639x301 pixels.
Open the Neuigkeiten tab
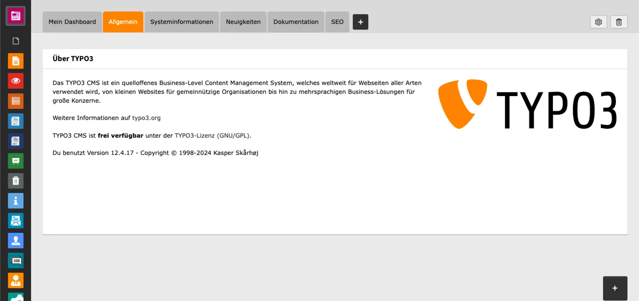243,22
